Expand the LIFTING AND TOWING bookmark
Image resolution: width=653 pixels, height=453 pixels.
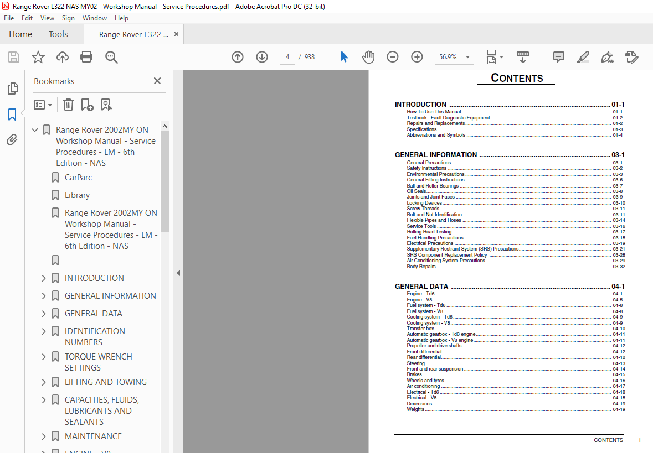[44, 382]
